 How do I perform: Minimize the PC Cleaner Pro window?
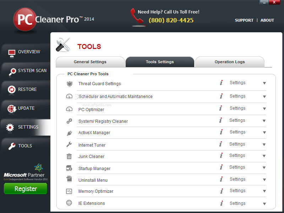(x=264, y=2)
